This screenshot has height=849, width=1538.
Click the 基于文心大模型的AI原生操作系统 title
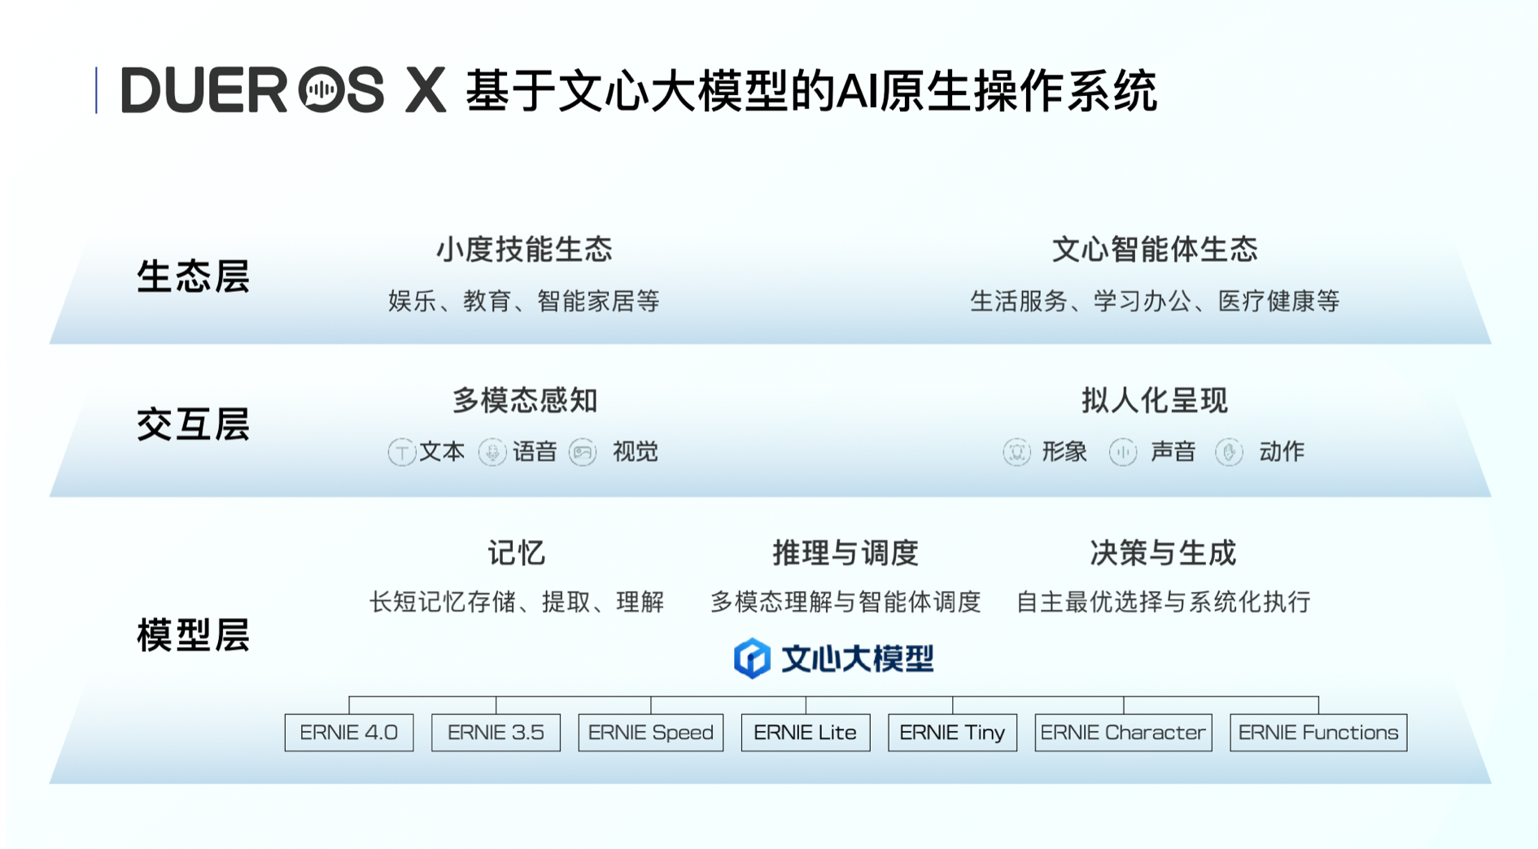point(811,91)
